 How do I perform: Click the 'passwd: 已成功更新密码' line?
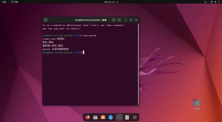55,49
